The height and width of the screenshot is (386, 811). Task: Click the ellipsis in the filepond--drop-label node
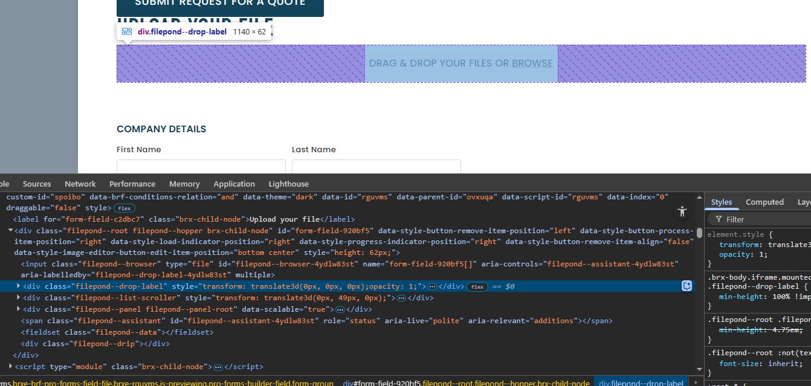coord(433,286)
